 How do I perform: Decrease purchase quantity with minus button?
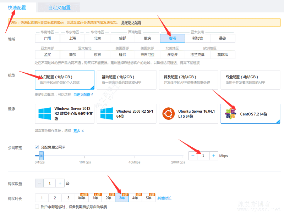click(x=39, y=183)
